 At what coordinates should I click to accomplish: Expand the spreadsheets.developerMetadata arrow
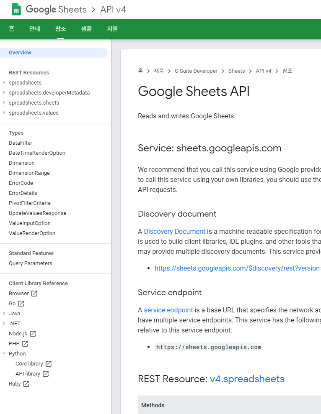[x=4, y=92]
